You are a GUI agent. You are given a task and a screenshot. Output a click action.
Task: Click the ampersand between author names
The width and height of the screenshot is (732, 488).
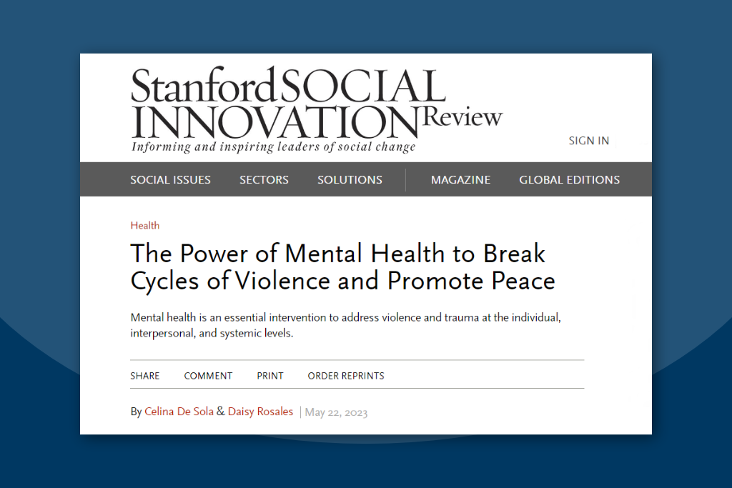tap(221, 412)
